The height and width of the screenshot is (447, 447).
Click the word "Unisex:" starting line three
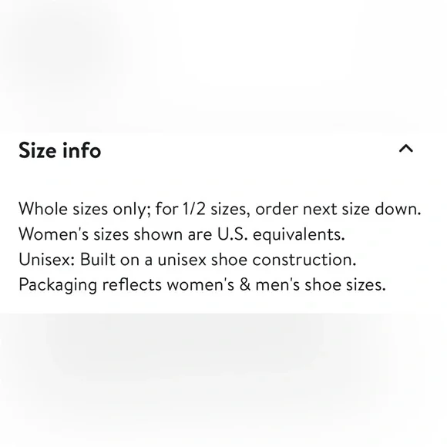47,260
